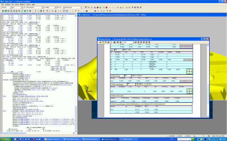Image resolution: width=227 pixels, height=141 pixels.
Task: Open the Infoga menu
Action: pos(17,5)
